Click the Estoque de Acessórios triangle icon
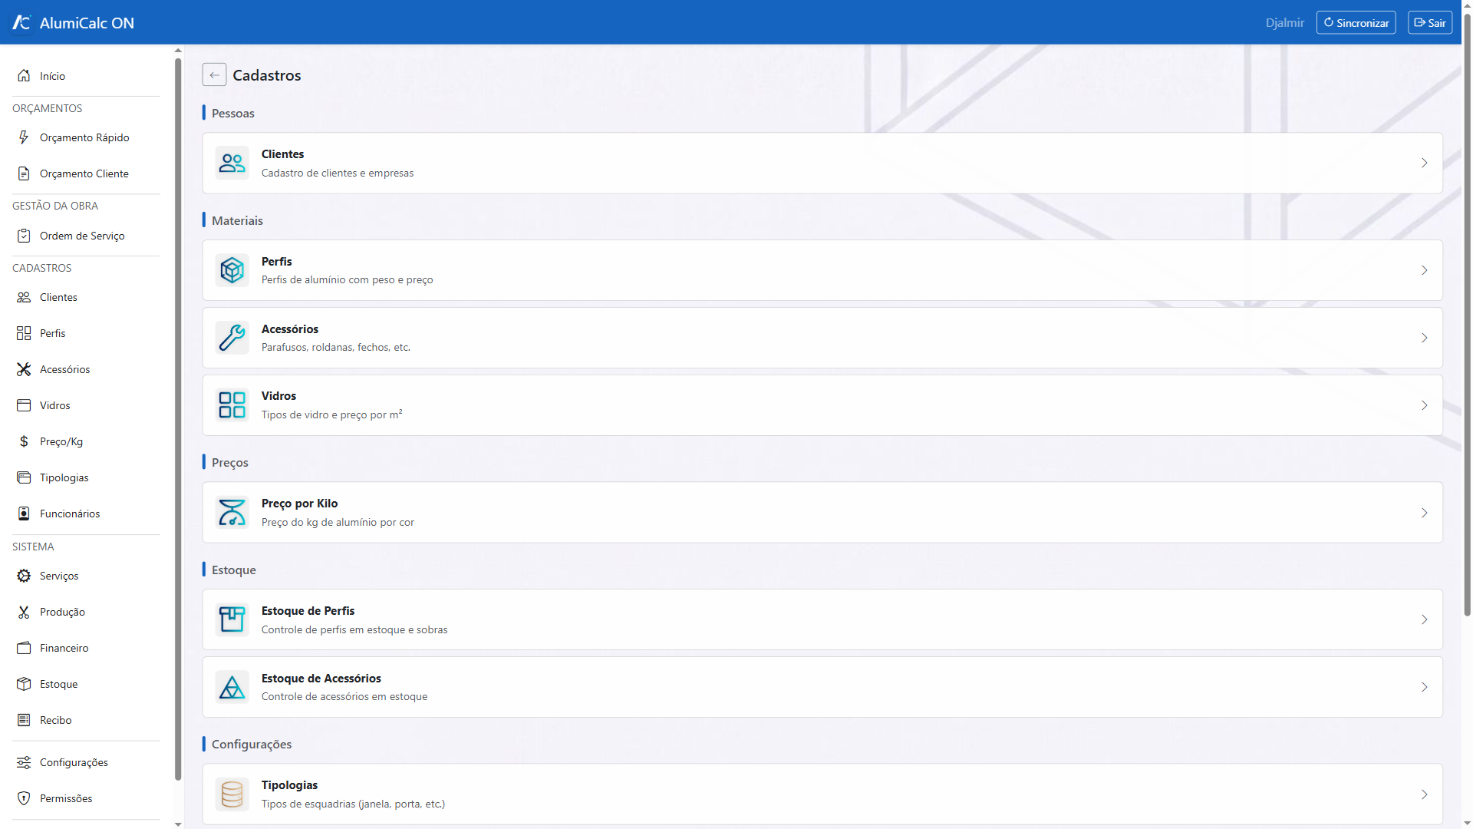This screenshot has height=829, width=1473. point(232,687)
